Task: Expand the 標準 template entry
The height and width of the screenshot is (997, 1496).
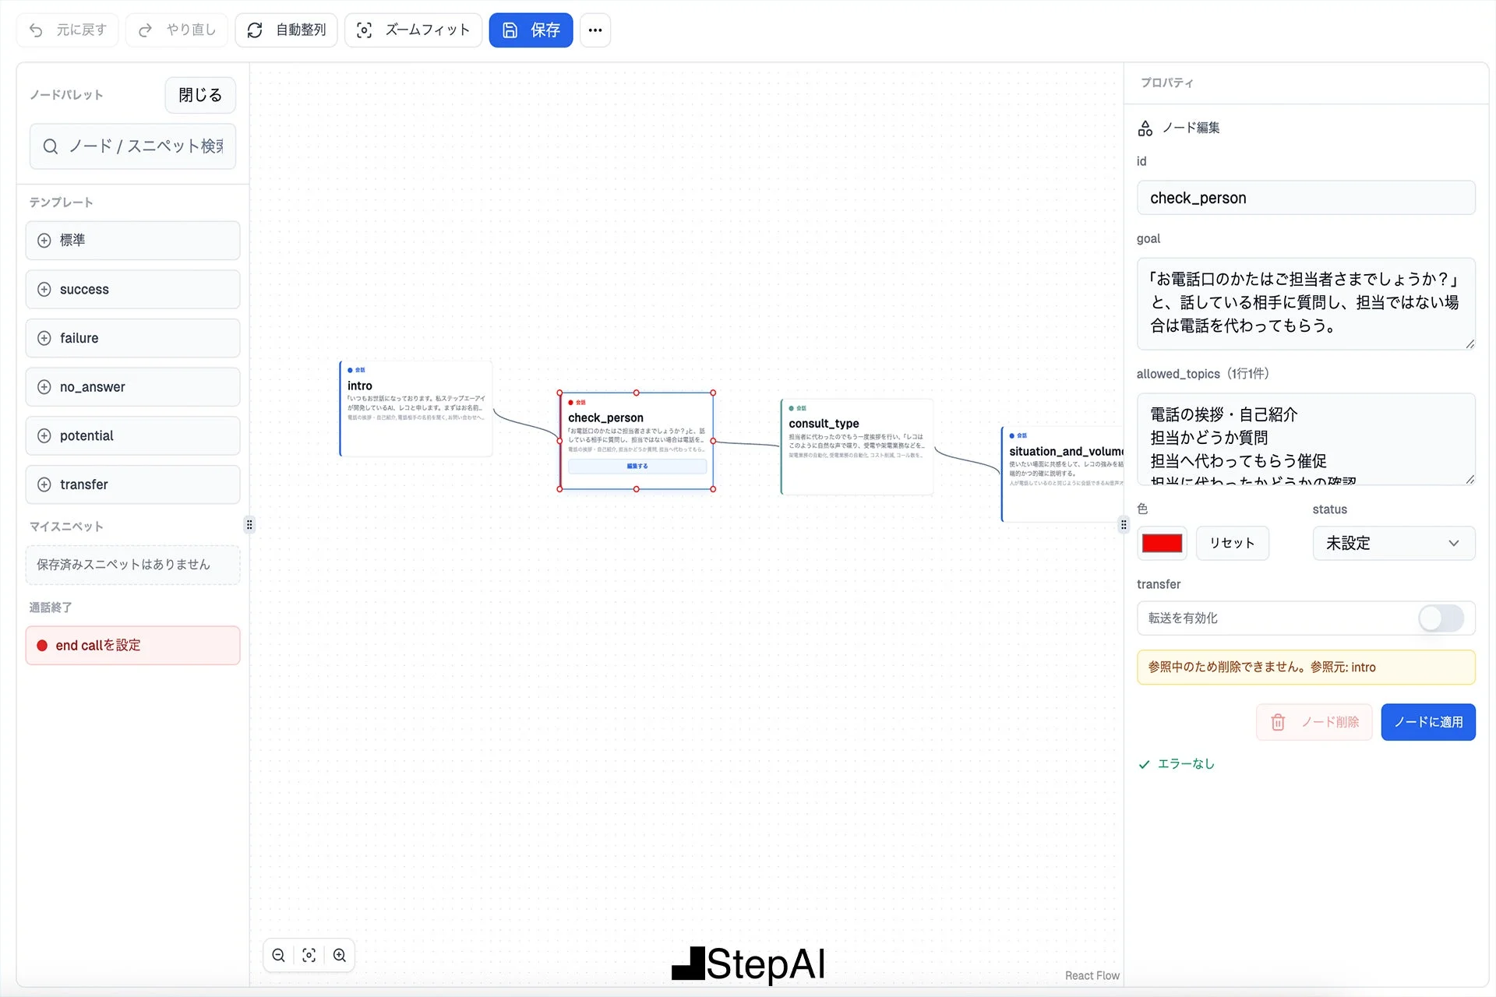Action: [44, 240]
